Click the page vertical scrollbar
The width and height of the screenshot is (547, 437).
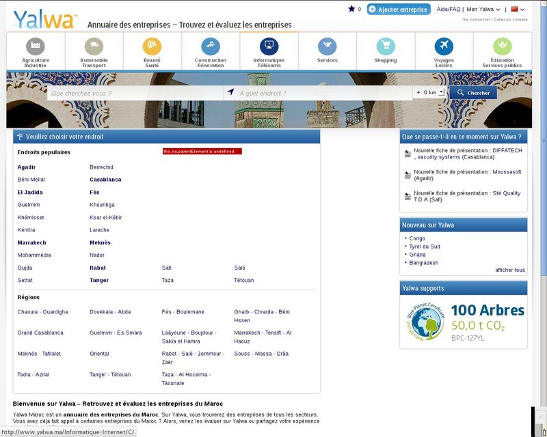(543, 139)
